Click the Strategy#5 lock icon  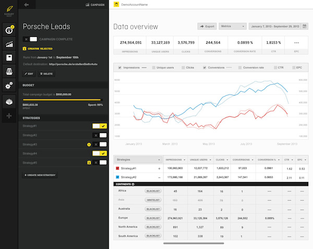[89, 163]
